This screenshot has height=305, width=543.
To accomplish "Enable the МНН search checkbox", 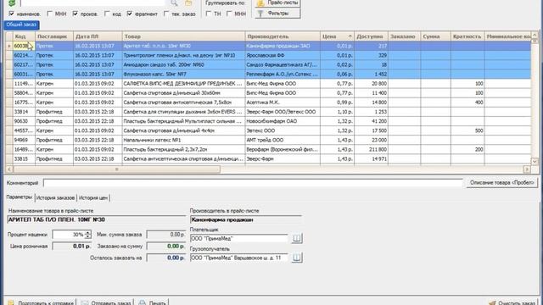I will [x=49, y=14].
